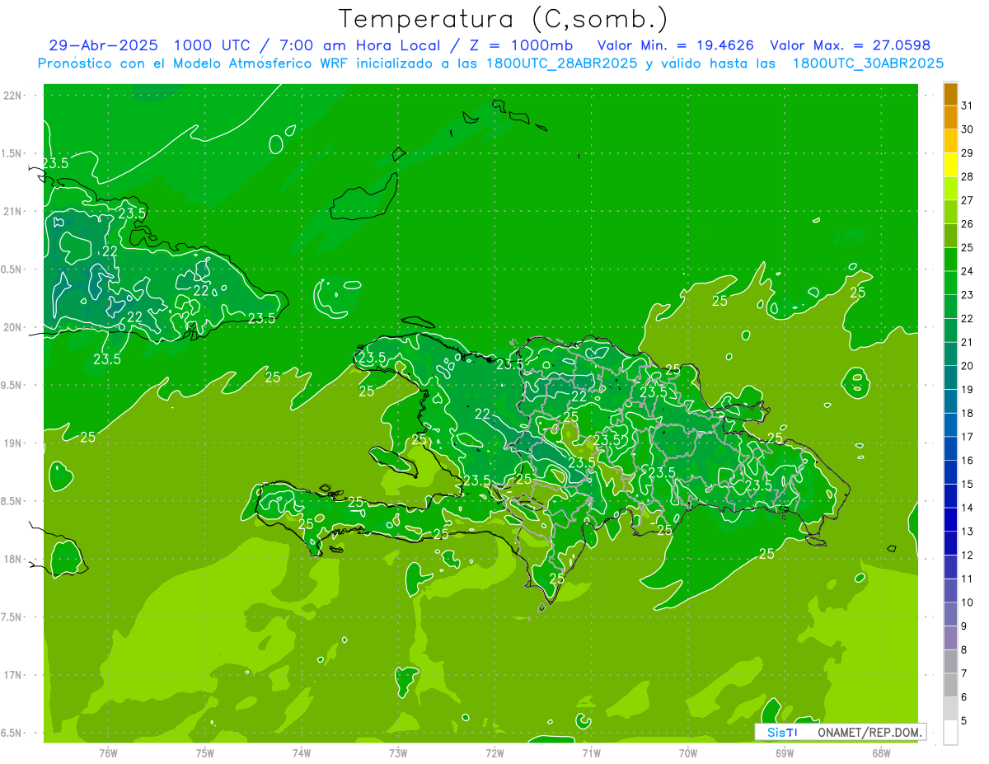The image size is (989, 764).
Task: Select the yellow color bar segment between 28 and 29
Action: tap(950, 164)
